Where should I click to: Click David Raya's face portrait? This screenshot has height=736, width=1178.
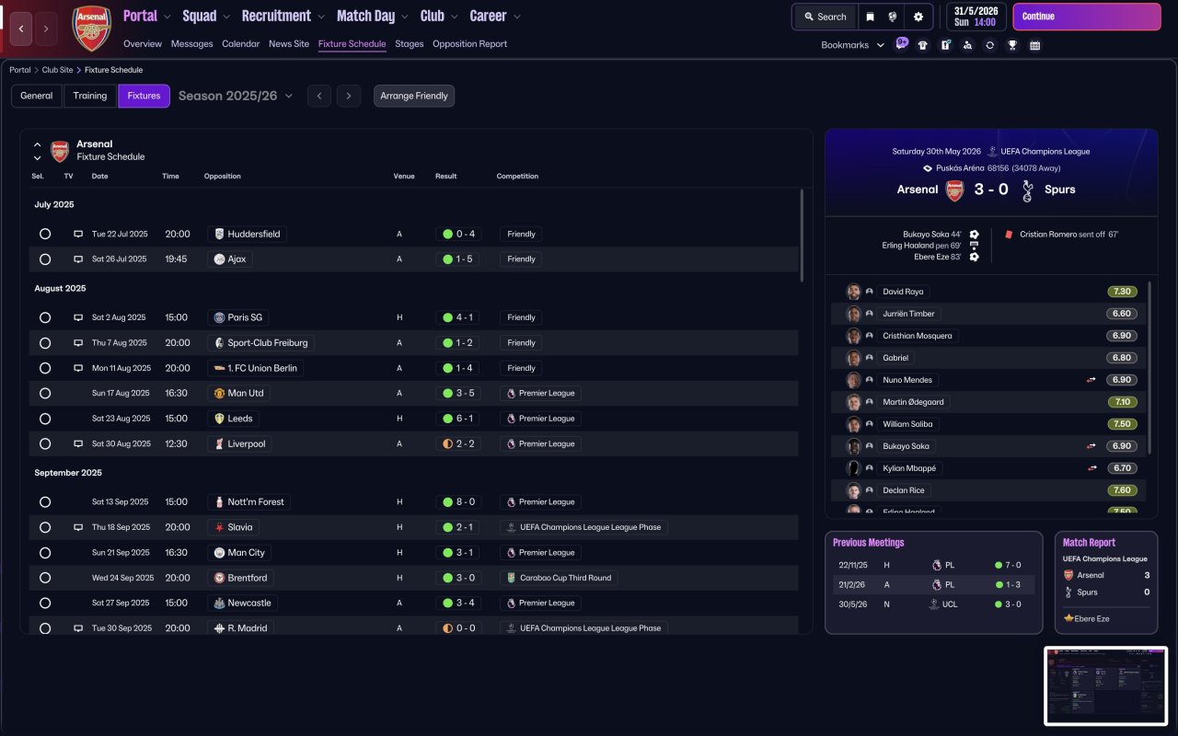(853, 292)
